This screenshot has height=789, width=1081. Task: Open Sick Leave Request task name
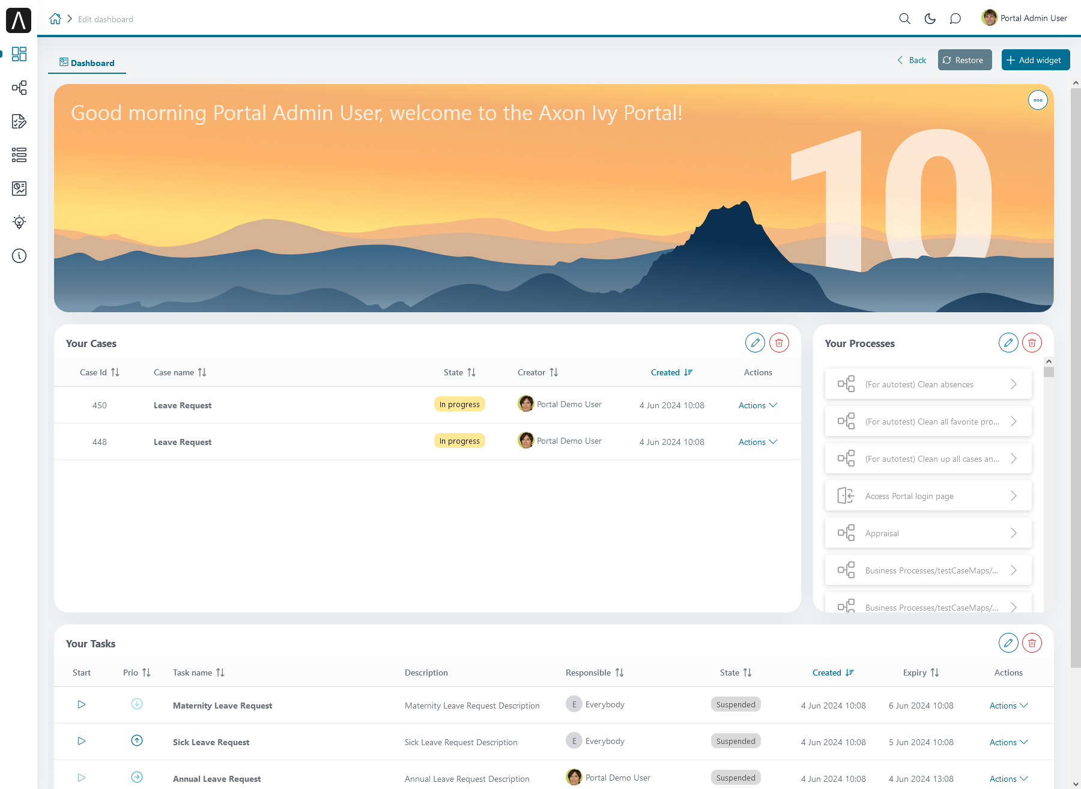pos(211,742)
